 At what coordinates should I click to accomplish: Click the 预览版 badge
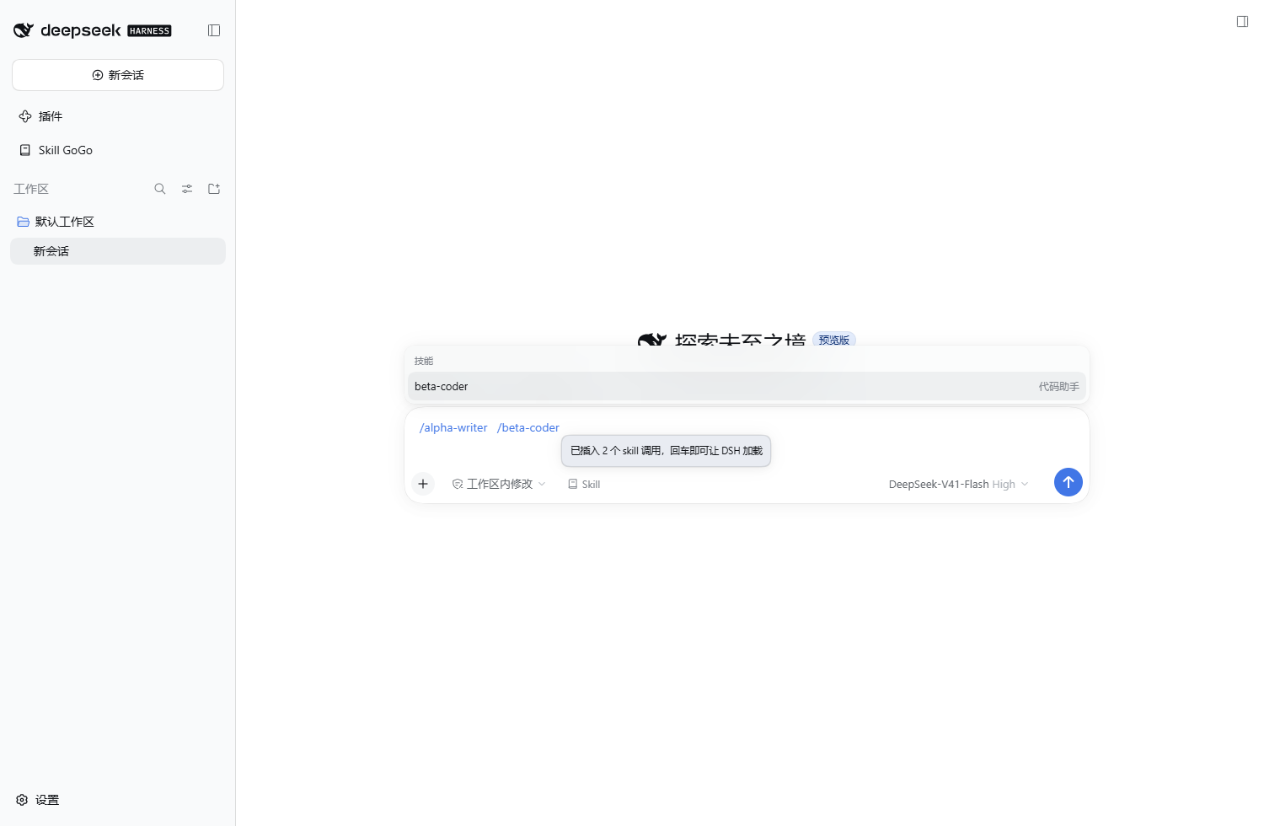834,340
